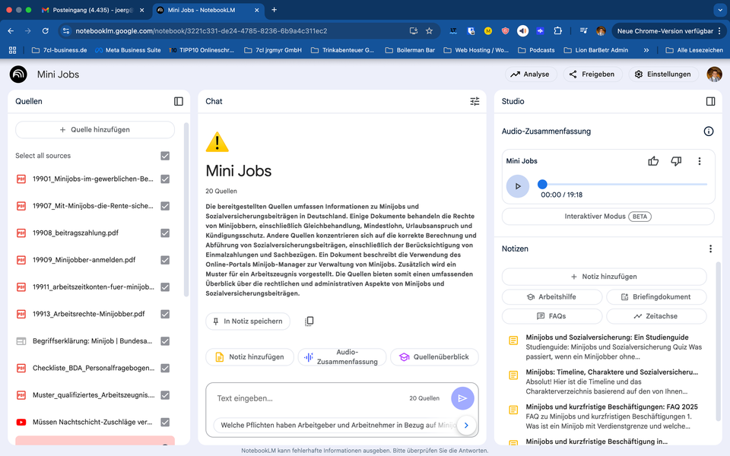This screenshot has height=456, width=730.
Task: Open the Freigeben sharing option
Action: coord(592,74)
